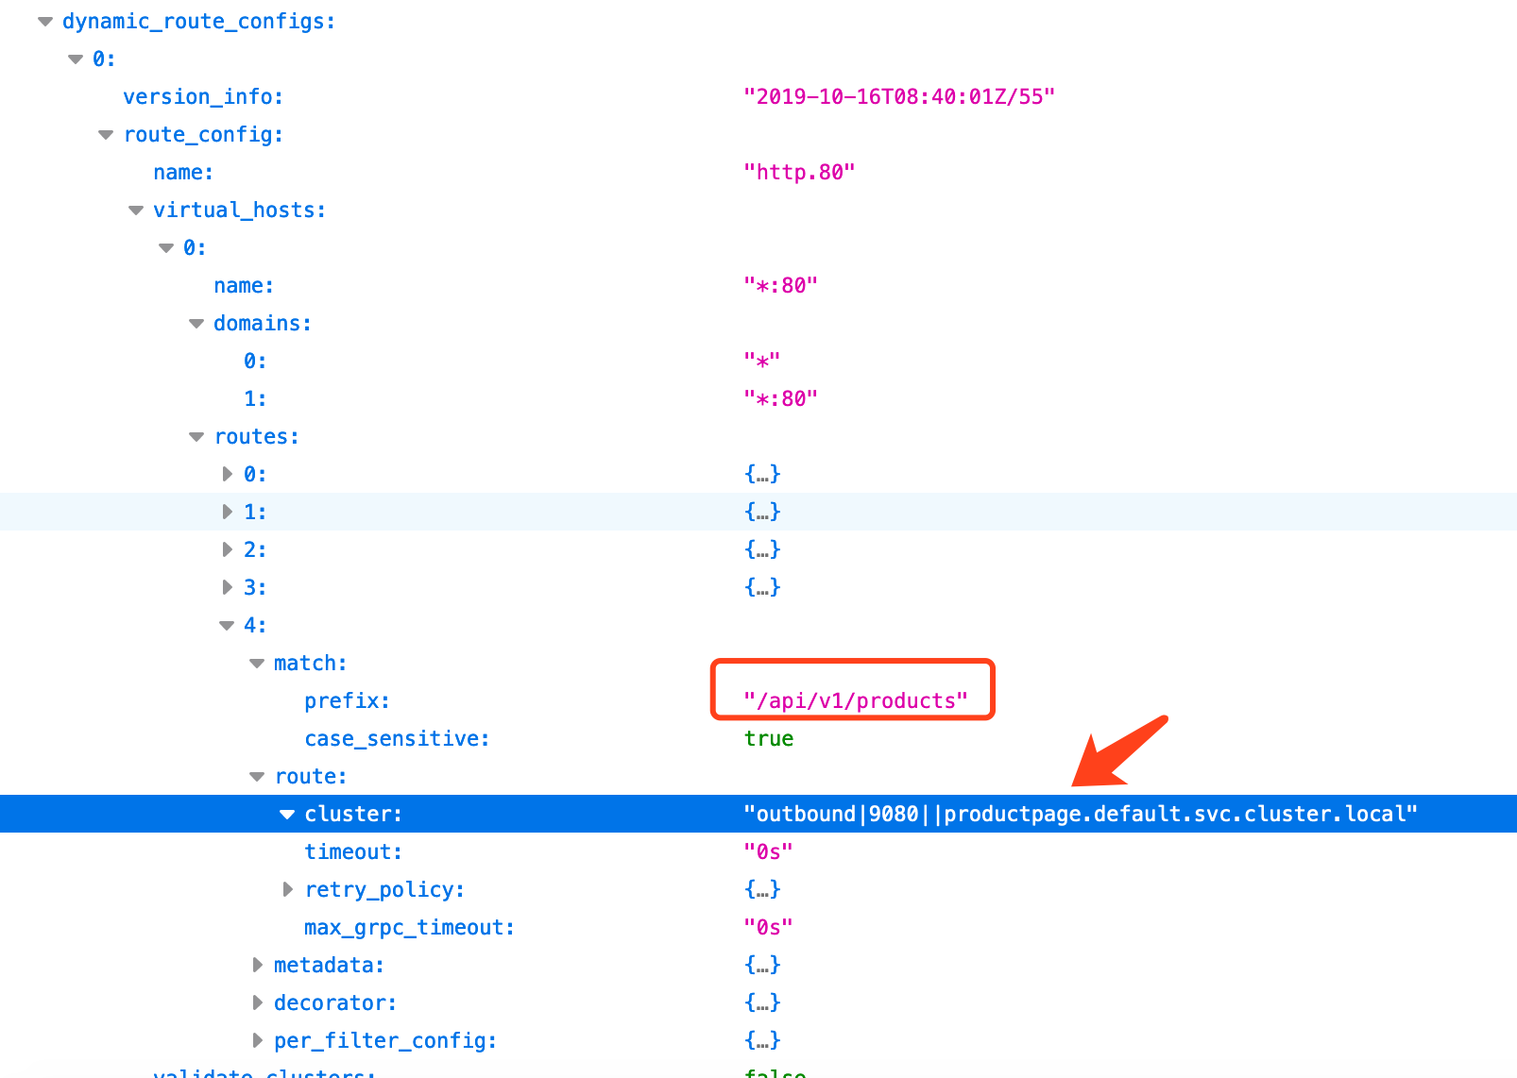Expand the metadata node
The image size is (1517, 1078).
click(x=257, y=965)
